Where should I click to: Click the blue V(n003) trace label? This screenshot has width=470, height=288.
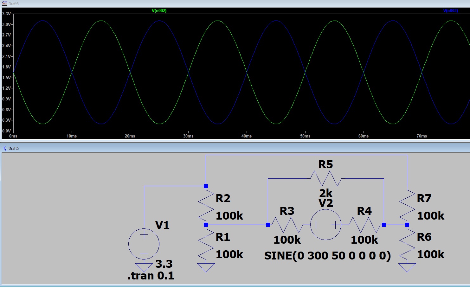[x=450, y=11]
